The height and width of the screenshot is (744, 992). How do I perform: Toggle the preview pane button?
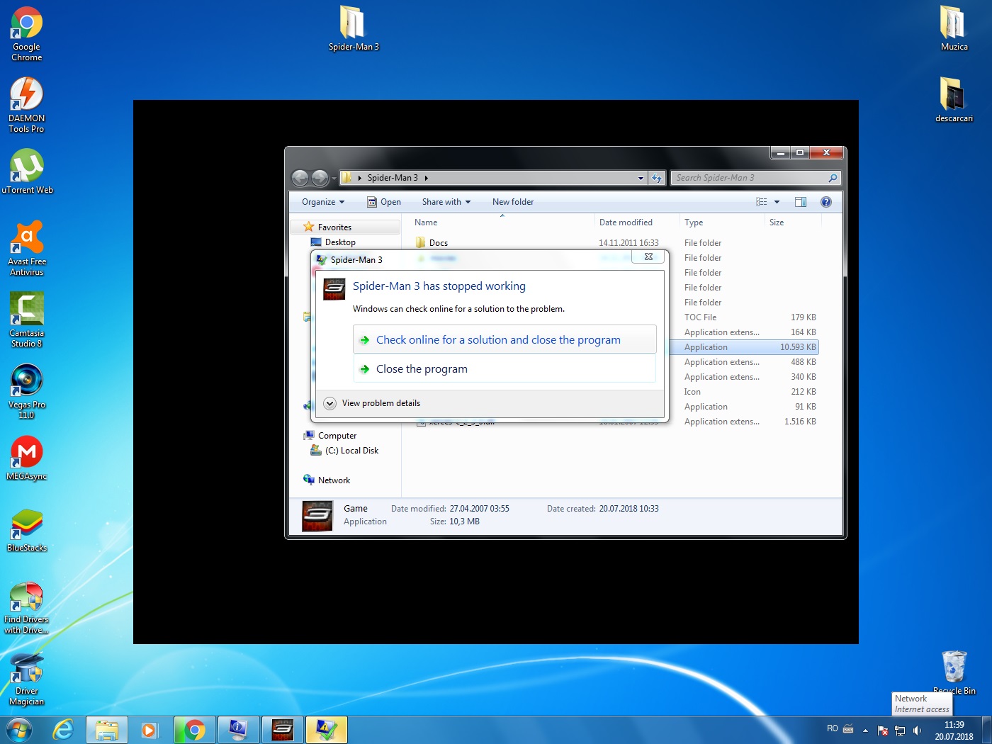tap(801, 202)
